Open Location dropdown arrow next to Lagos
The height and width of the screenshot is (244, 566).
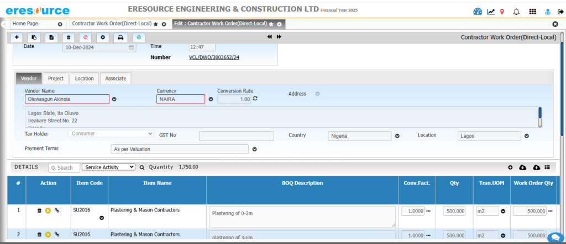(x=527, y=136)
